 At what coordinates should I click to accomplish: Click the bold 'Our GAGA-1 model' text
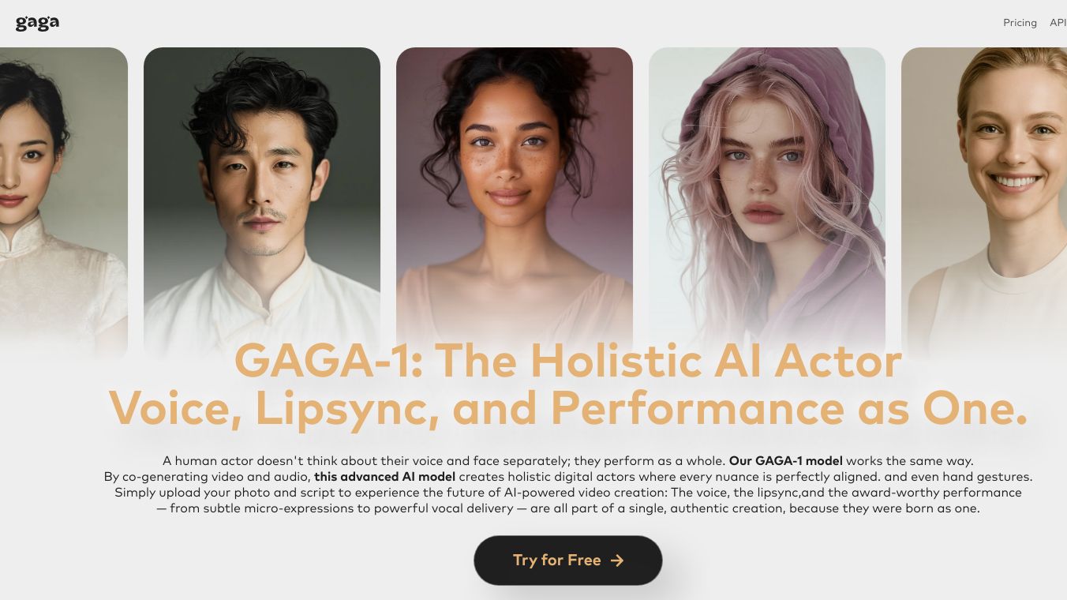click(x=786, y=461)
